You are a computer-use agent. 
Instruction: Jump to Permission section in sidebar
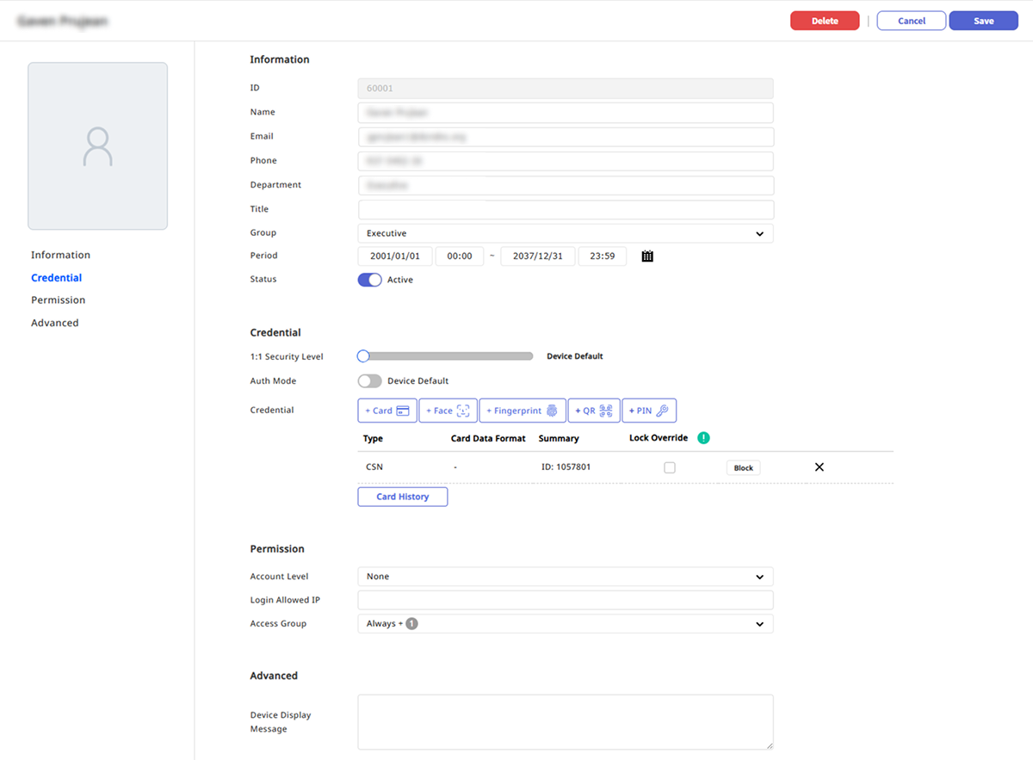click(x=59, y=300)
